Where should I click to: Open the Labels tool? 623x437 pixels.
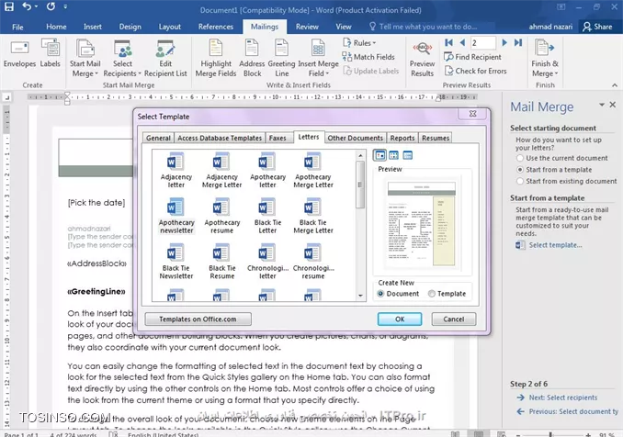(x=50, y=53)
